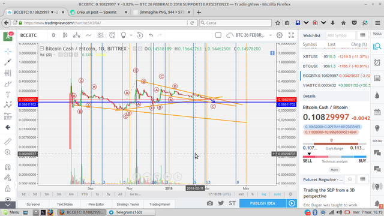Take chart snapshot with camera icon
Screen dimensions: 384x216
pyautogui.click(x=209, y=203)
